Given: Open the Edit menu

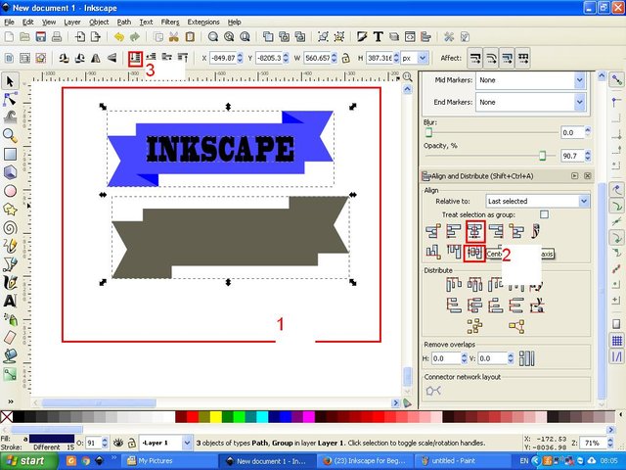Looking at the screenshot, I should coord(27,22).
